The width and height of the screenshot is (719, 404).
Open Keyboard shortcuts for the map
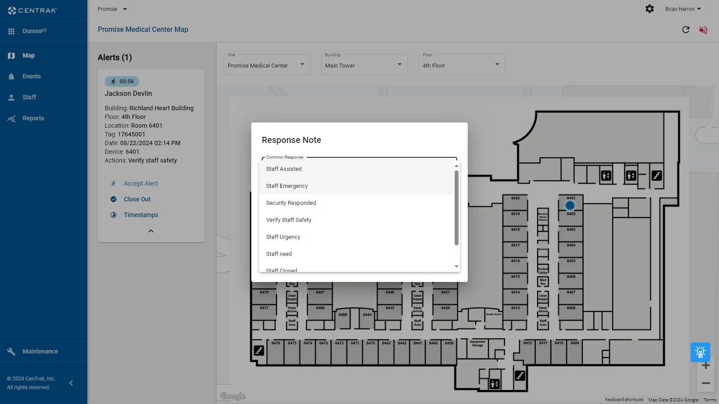[624, 400]
